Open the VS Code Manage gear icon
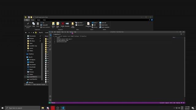The image size is (196, 110). pyautogui.click(x=50, y=100)
